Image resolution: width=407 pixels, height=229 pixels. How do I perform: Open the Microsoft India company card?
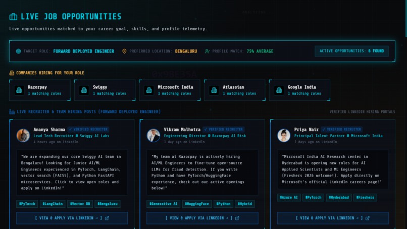tap(170, 90)
